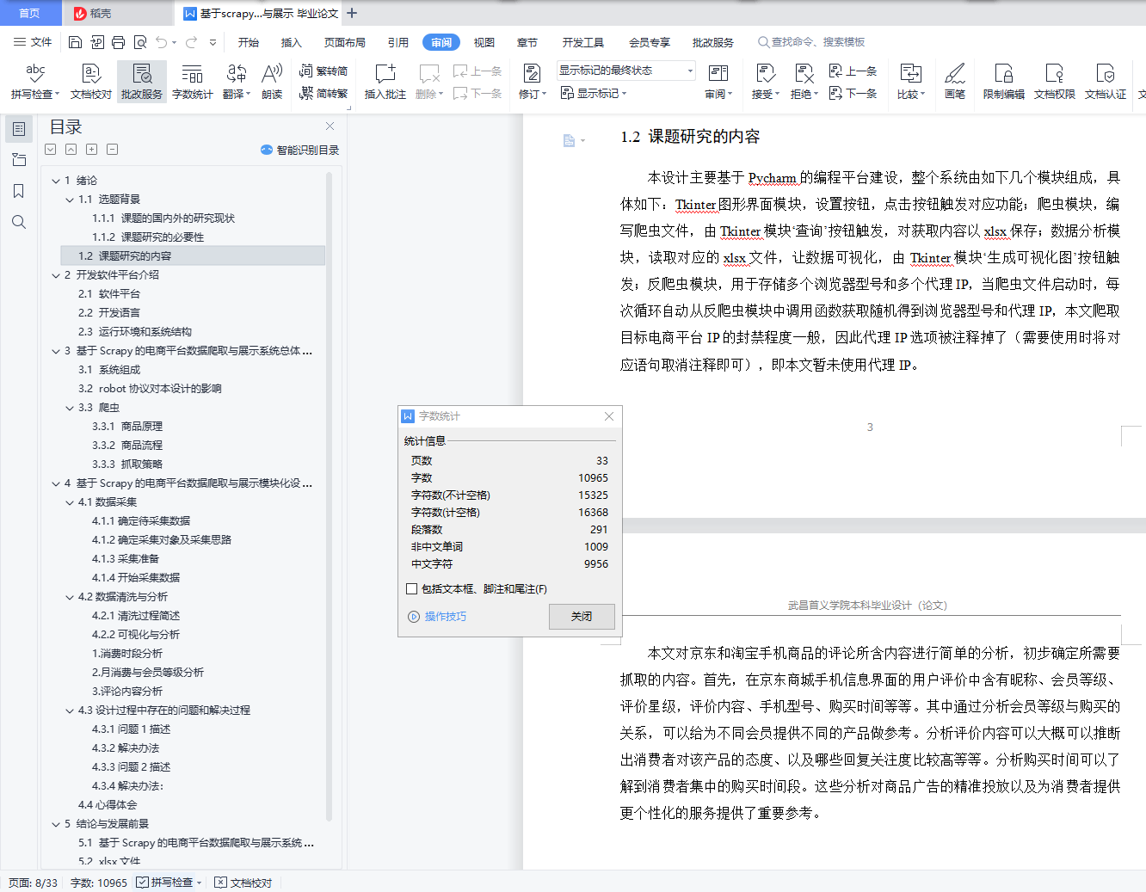Switch to the 插入 ribbon tab
Image resolution: width=1146 pixels, height=892 pixels.
click(292, 42)
